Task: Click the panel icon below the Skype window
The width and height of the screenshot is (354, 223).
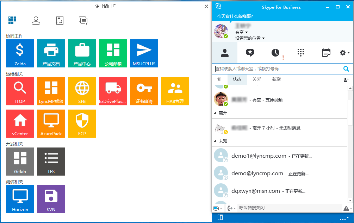Action: point(220,217)
